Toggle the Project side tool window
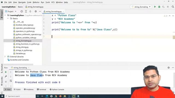This screenshot has height=98, width=175. point(2,14)
